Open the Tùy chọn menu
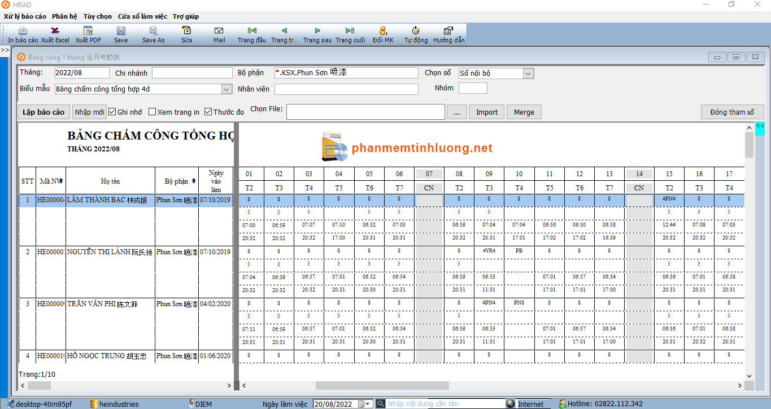 (x=98, y=16)
